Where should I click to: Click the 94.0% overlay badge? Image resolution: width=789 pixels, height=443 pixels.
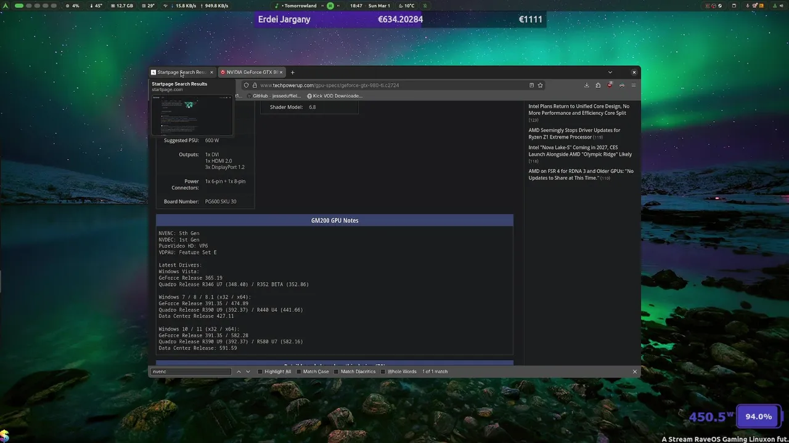pos(758,417)
